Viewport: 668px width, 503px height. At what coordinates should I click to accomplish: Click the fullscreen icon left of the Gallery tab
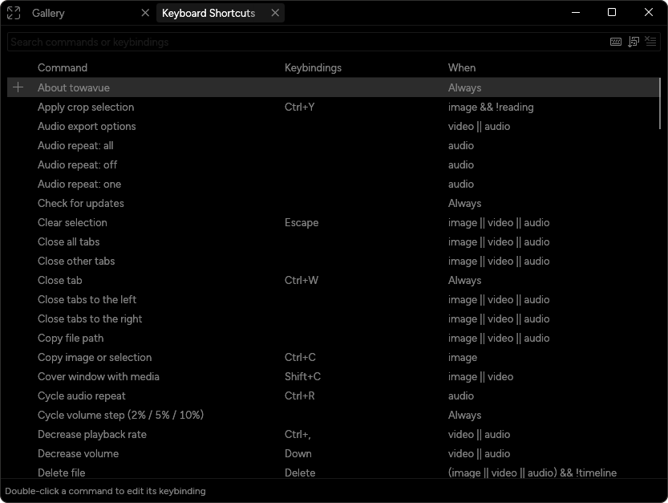coord(13,13)
